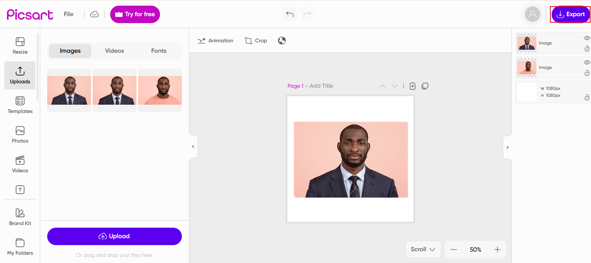Open the Videos sidebar panel
The width and height of the screenshot is (591, 263).
pyautogui.click(x=20, y=164)
